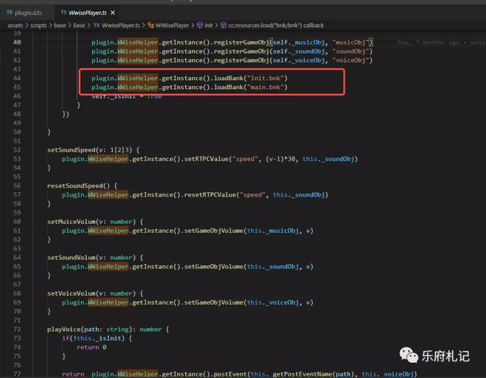This screenshot has height=378, width=486.
Task: Click line number 40 in the gutter
Action: (x=17, y=42)
